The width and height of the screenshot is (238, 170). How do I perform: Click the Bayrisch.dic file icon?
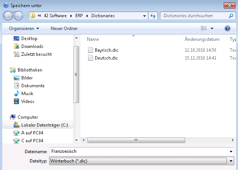90,50
